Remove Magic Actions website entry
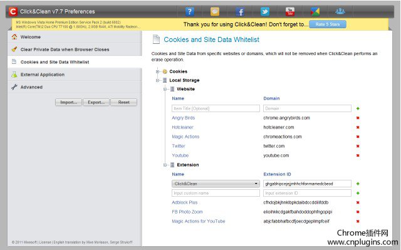401x250 pixels. coord(358,137)
